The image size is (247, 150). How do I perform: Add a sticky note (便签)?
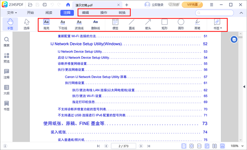pos(115,24)
